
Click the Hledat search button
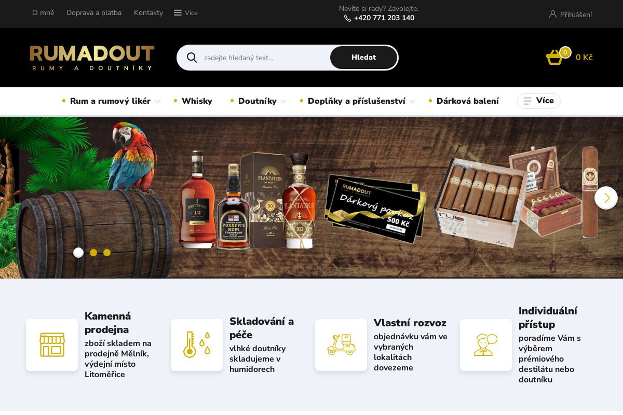point(363,58)
